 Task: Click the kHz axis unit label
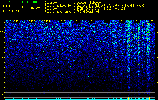tap(2, 20)
